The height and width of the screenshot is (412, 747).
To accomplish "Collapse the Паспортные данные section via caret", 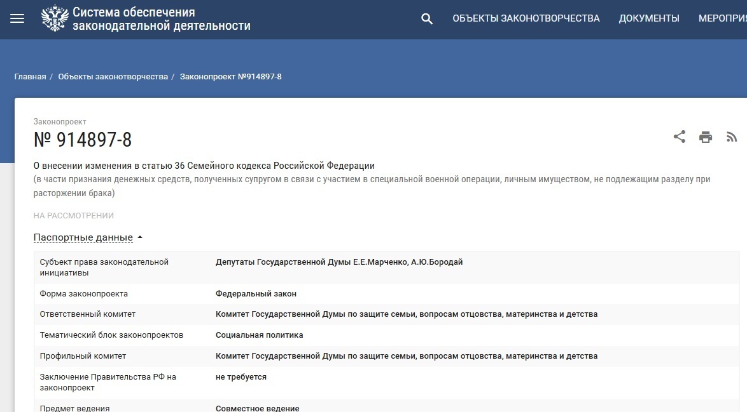I will [x=140, y=237].
